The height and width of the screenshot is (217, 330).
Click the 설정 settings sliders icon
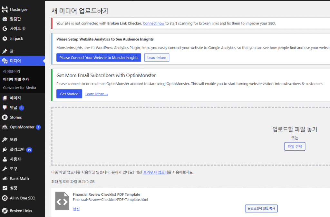pos(5,188)
